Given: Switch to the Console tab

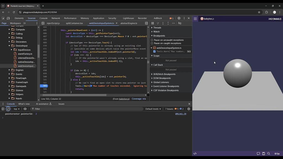Looking at the screenshot, I should pos(11,104).
